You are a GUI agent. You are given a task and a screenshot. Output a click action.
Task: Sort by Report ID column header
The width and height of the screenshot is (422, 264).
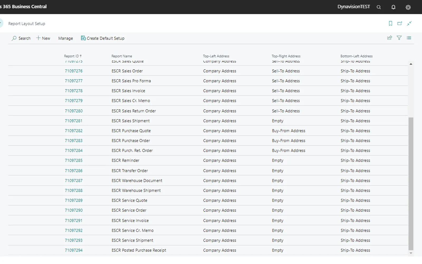point(73,56)
